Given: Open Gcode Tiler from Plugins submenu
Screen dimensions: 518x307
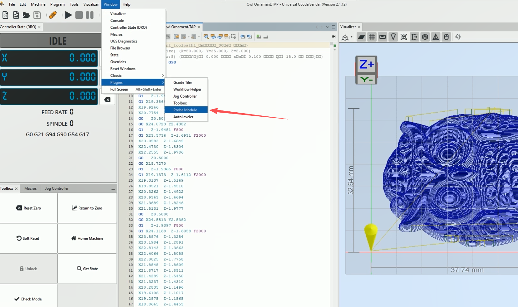Looking at the screenshot, I should tap(186, 82).
